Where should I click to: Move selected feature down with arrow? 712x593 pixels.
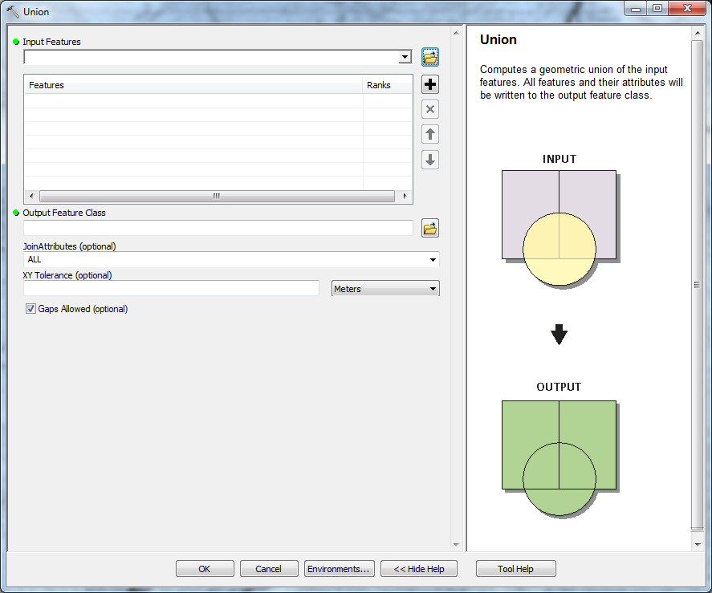click(430, 160)
